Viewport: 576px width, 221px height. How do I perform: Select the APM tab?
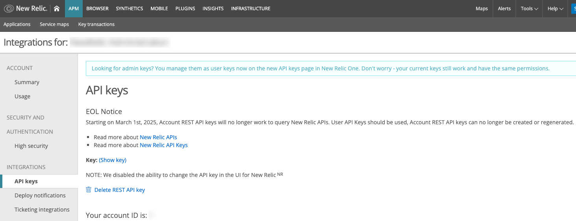tap(74, 9)
